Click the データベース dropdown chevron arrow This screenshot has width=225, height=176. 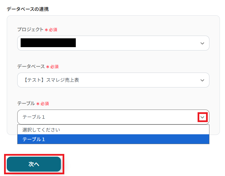pyautogui.click(x=202, y=80)
